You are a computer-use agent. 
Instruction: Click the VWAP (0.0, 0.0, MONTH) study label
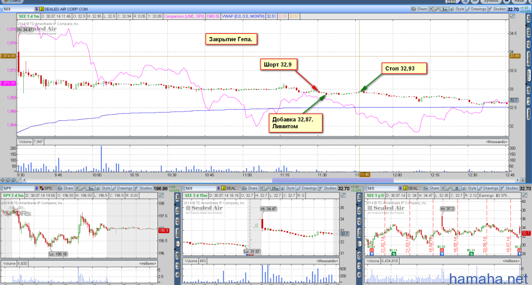coord(243,16)
